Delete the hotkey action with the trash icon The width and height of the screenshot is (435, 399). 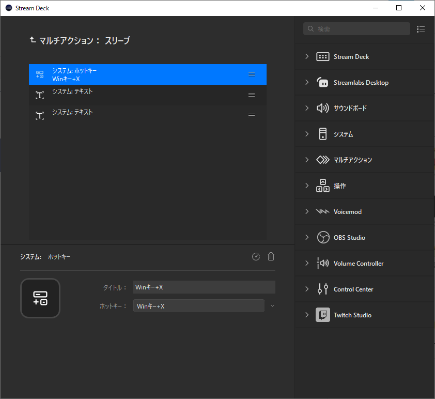coord(271,257)
